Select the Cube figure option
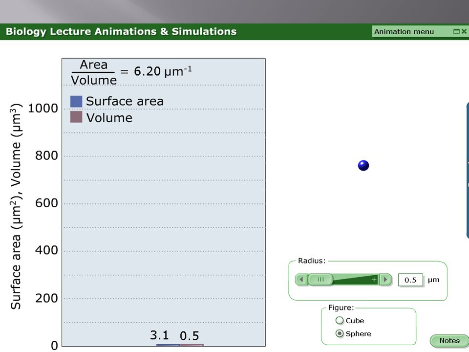 click(x=340, y=321)
